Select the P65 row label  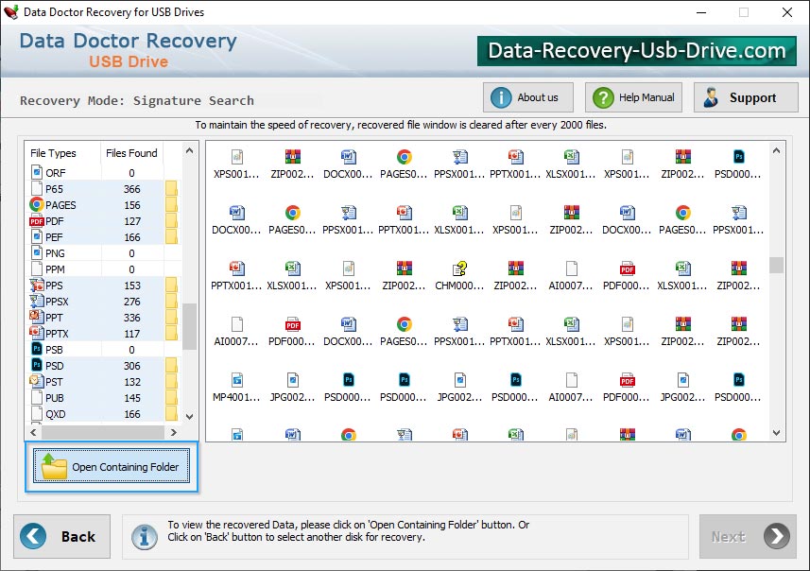tap(54, 189)
